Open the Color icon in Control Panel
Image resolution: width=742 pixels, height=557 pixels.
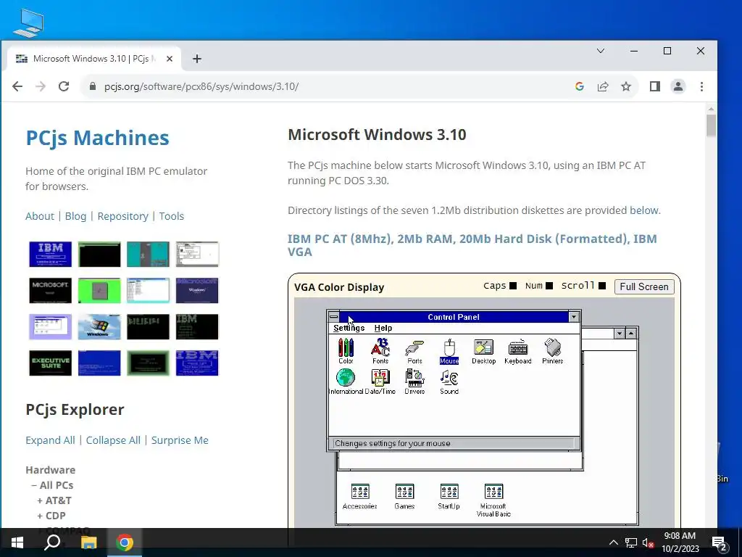tap(346, 351)
